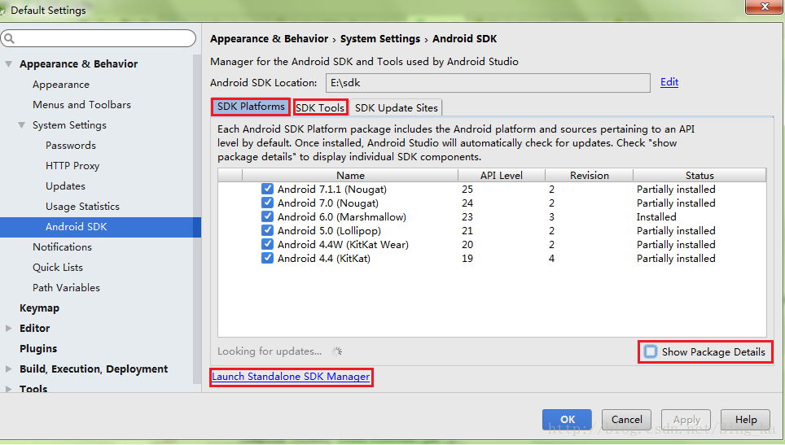Select Quick Lists item
Image resolution: width=785 pixels, height=445 pixels.
(x=58, y=268)
